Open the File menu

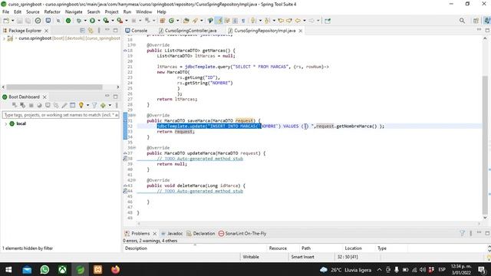point(5,12)
